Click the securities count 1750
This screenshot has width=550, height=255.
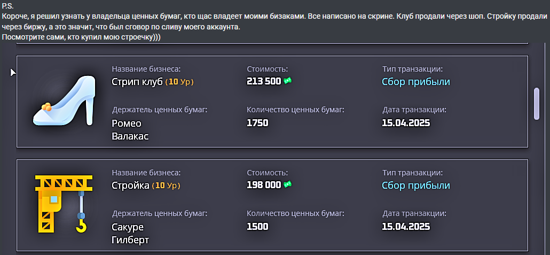(257, 123)
